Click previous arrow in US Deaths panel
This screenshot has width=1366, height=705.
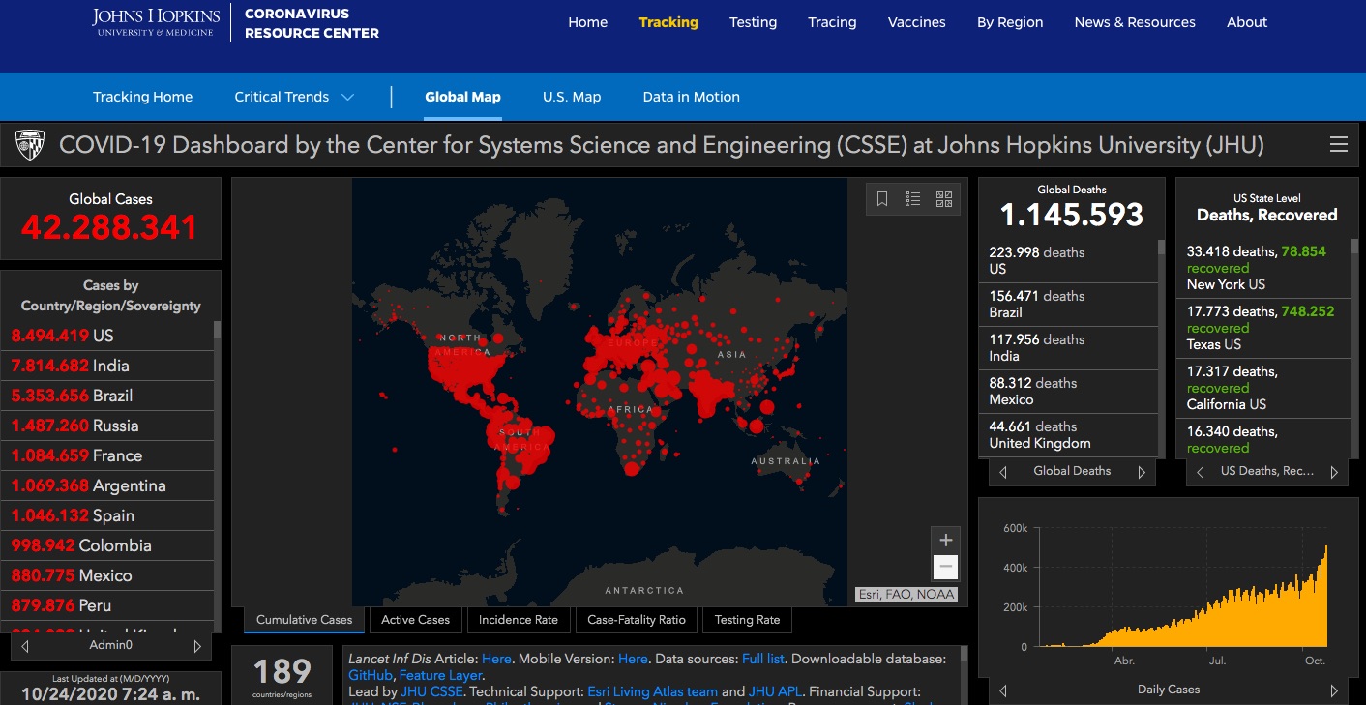coord(1200,472)
